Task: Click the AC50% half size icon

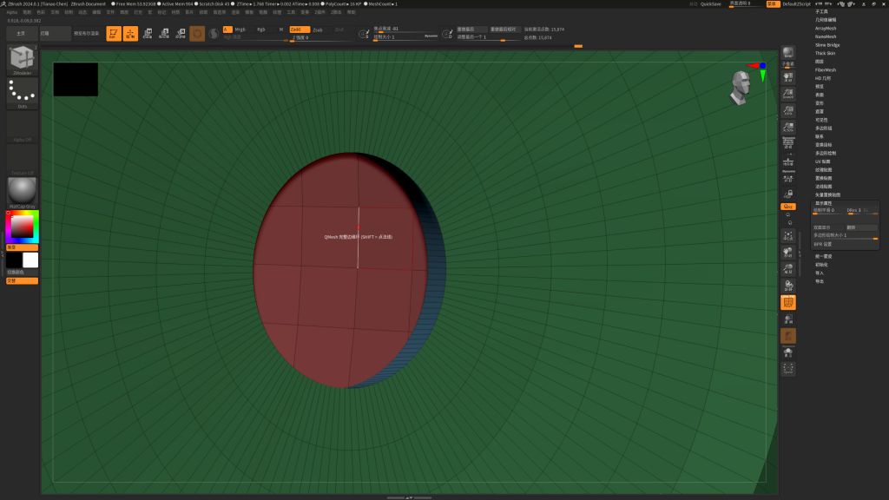Action: point(788,127)
